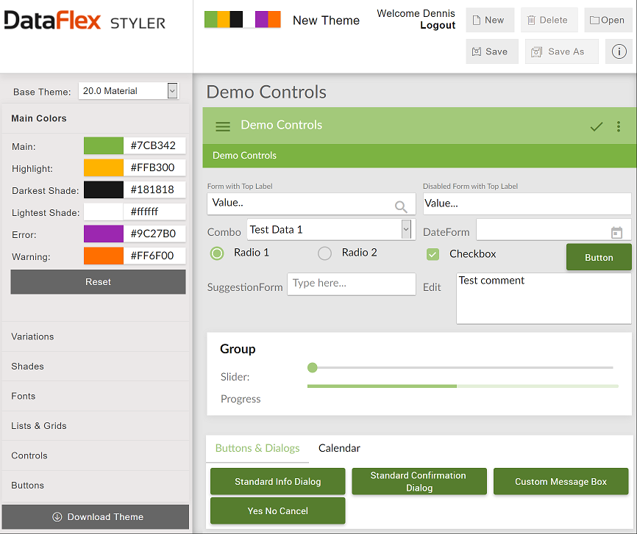Screen dimensions: 637x534
Task: Click the SuggestionForm Type here field
Action: pyautogui.click(x=352, y=284)
